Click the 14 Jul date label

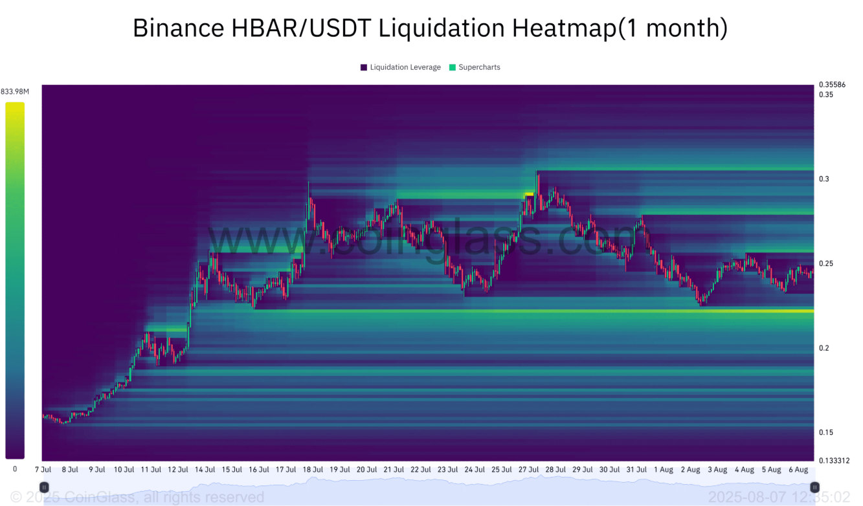point(205,470)
